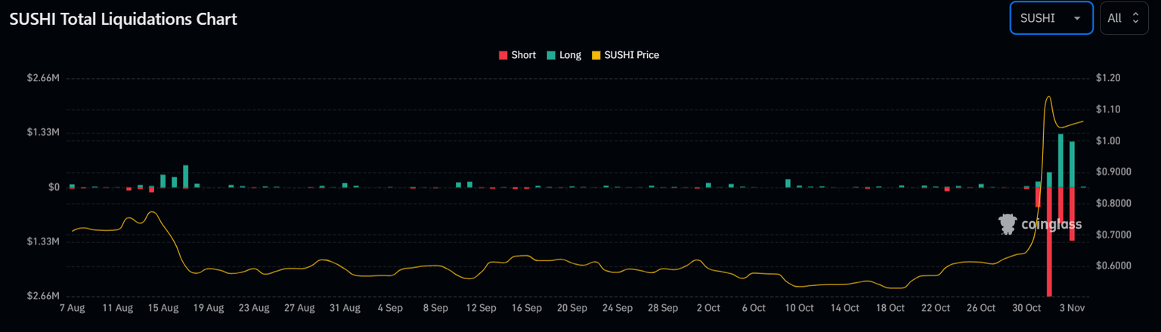Open the All time-range dropdown
1161x332 pixels.
pyautogui.click(x=1123, y=18)
